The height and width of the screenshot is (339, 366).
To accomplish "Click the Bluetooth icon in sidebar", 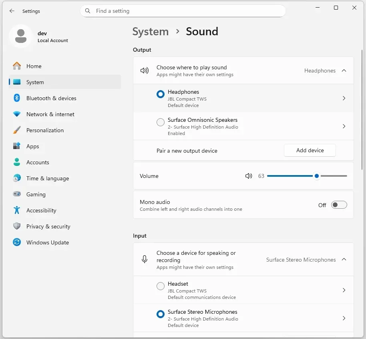I will click(x=17, y=98).
